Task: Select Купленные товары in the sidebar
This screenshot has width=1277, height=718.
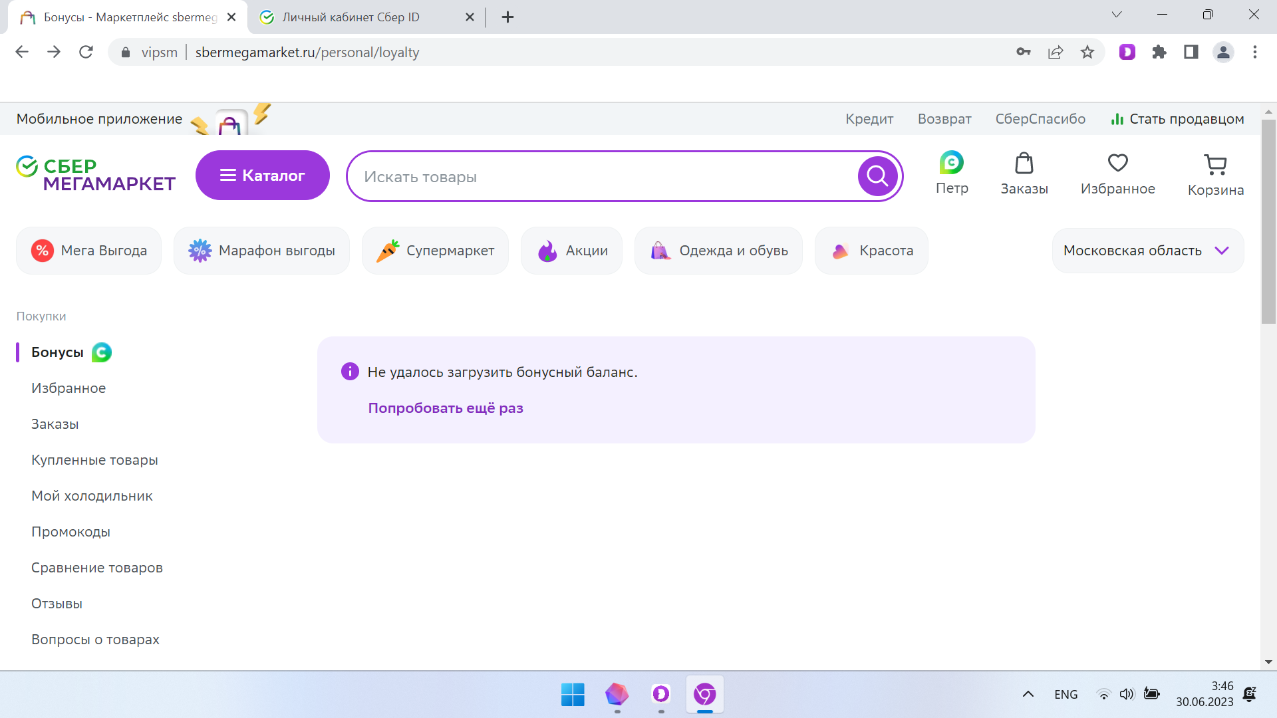Action: pyautogui.click(x=94, y=460)
